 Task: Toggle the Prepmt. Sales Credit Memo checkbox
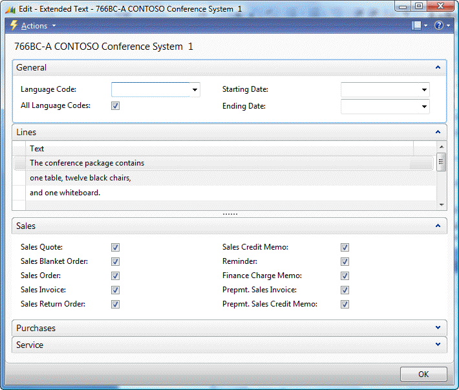tap(345, 304)
